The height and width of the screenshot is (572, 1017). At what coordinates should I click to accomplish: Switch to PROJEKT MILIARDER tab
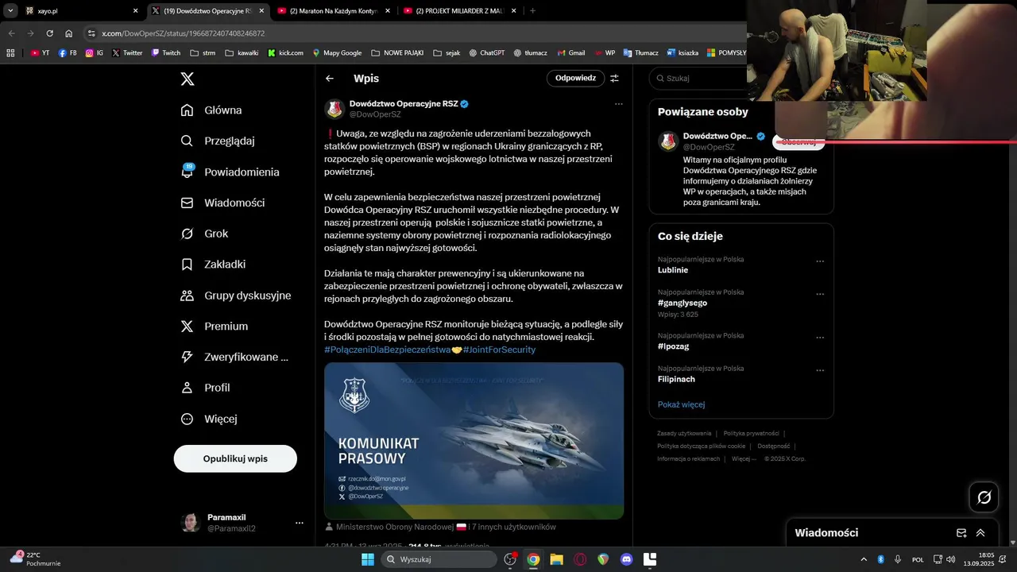point(459,11)
